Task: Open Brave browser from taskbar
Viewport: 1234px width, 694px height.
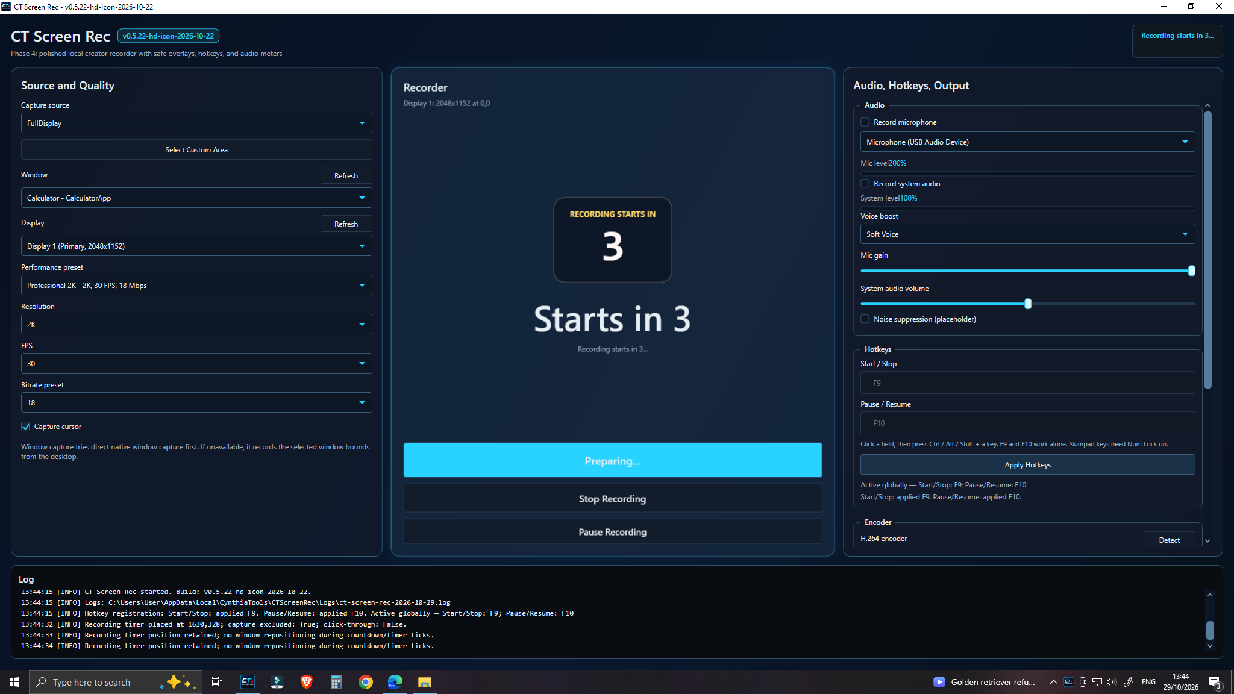Action: click(x=307, y=682)
